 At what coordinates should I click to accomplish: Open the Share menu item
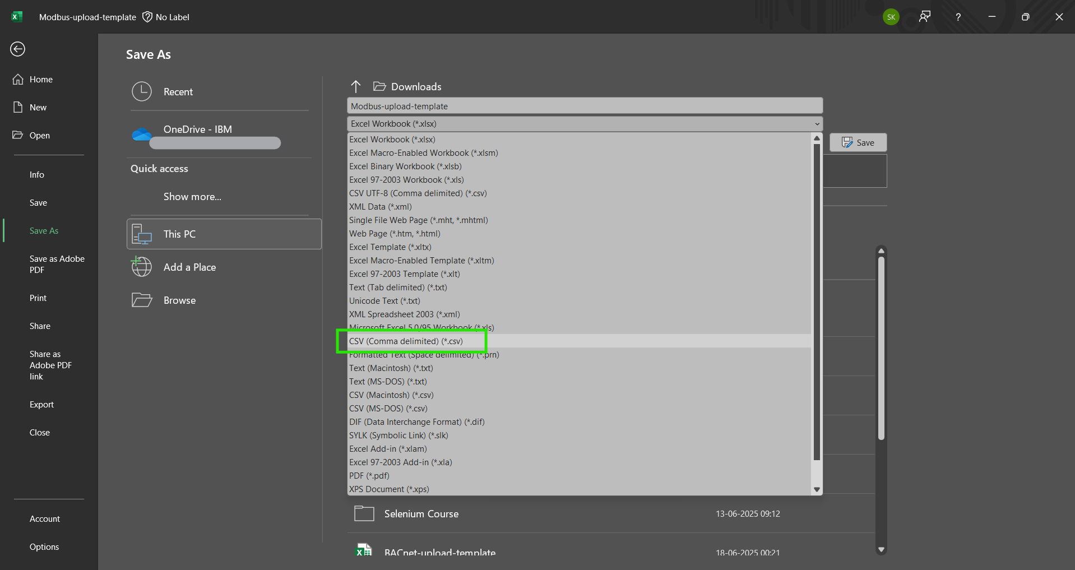40,326
